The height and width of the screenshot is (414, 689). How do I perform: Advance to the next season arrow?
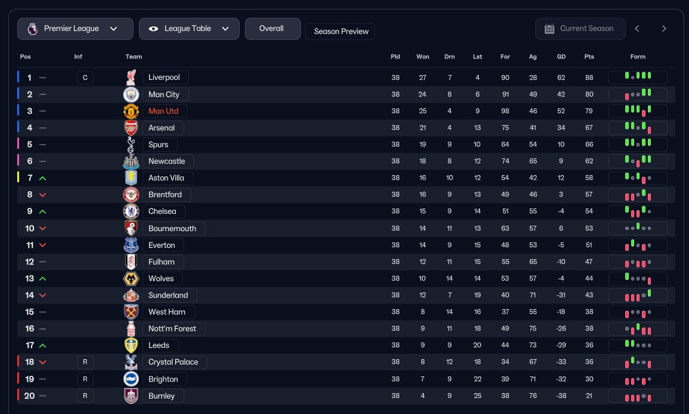[664, 29]
